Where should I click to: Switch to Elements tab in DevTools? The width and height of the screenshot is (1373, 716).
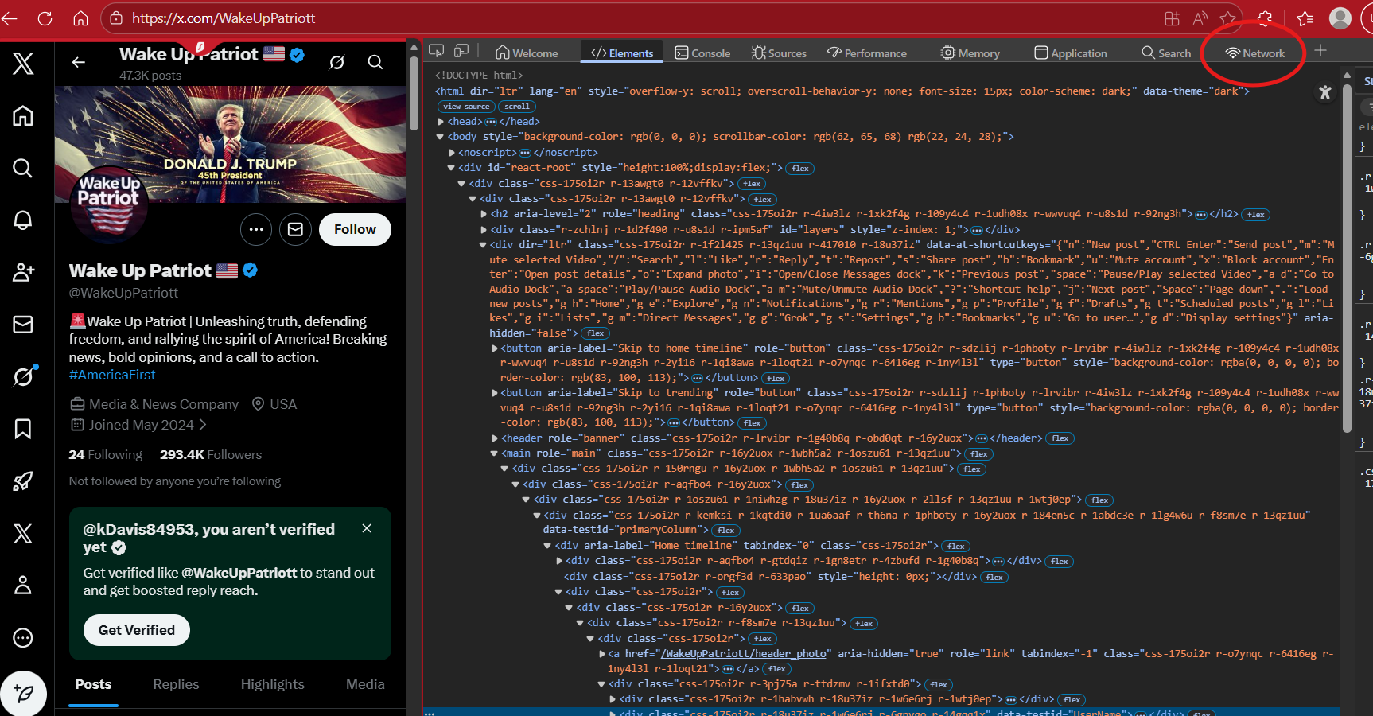(x=622, y=53)
